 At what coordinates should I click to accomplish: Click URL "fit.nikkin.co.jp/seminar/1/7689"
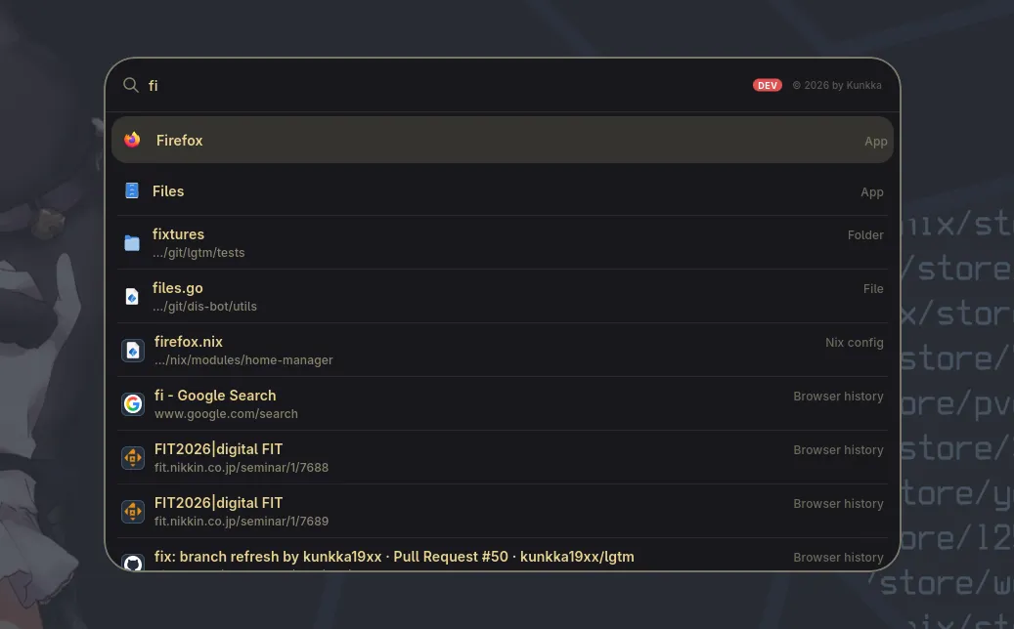point(242,521)
